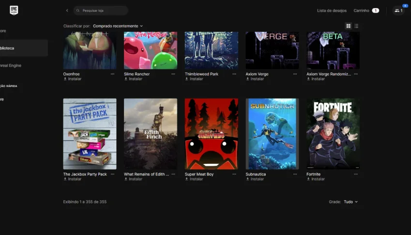Click the Slime Rancher title text
Image resolution: width=411 pixels, height=235 pixels.
(137, 74)
